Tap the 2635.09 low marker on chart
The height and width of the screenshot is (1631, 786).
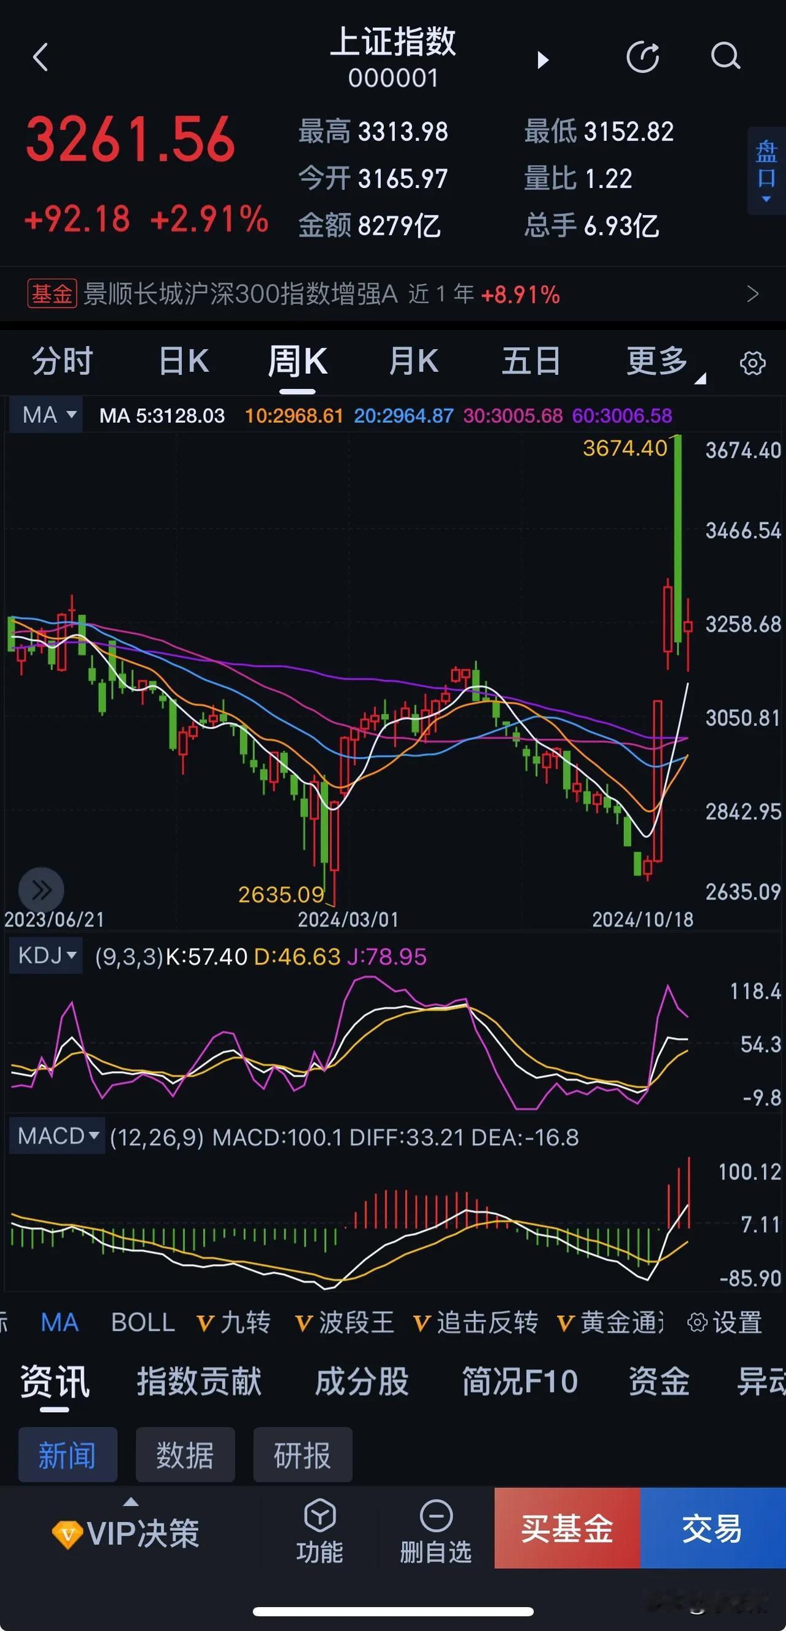coord(281,895)
